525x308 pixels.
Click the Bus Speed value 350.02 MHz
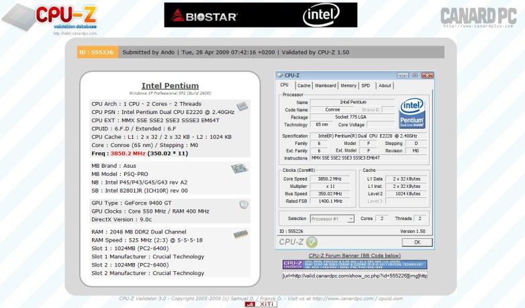[x=330, y=193]
